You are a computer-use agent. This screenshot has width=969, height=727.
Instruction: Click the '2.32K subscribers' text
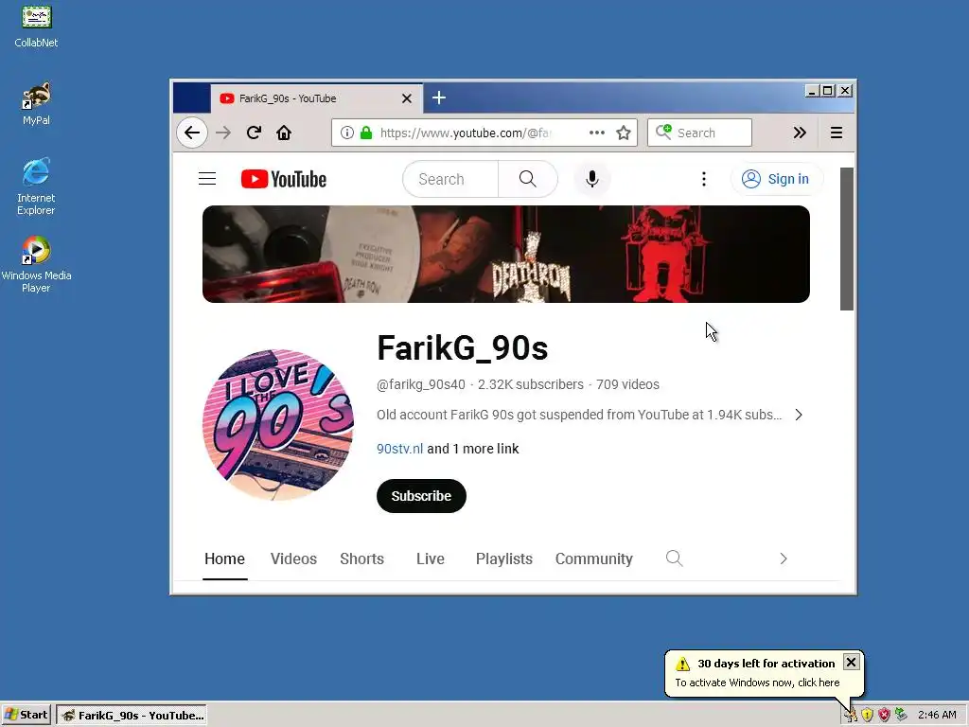tap(530, 384)
